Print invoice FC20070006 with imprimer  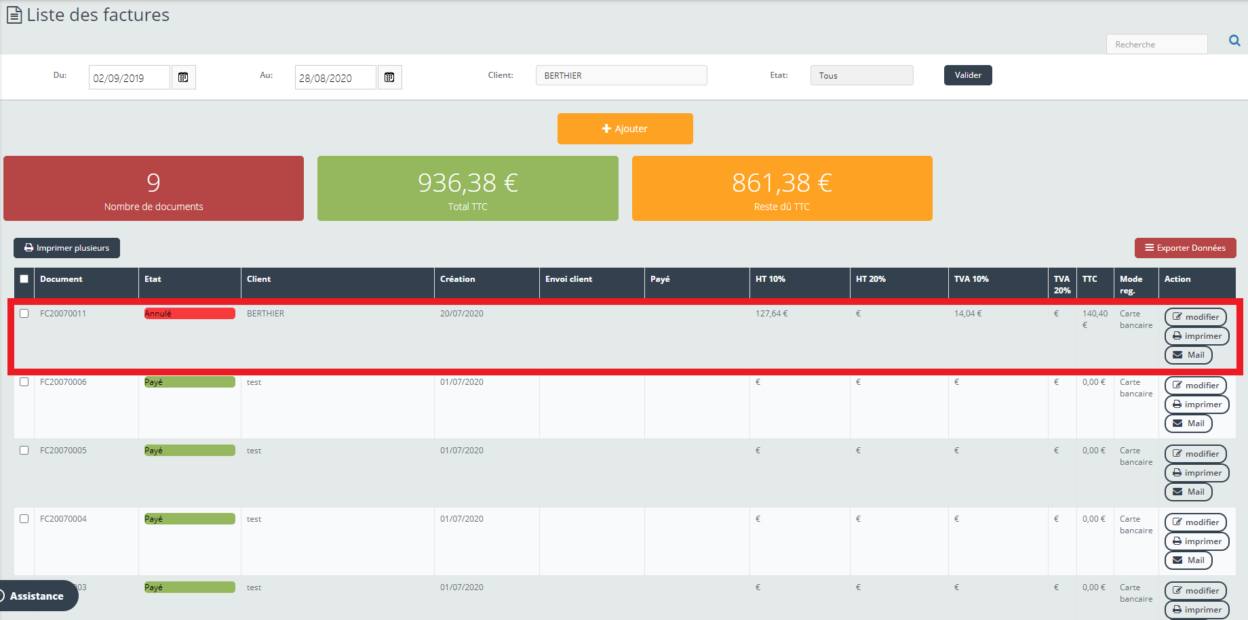[1196, 405]
